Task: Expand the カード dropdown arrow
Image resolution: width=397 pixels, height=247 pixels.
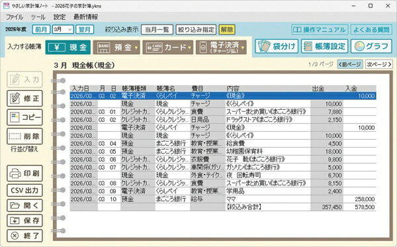Action: (x=189, y=48)
